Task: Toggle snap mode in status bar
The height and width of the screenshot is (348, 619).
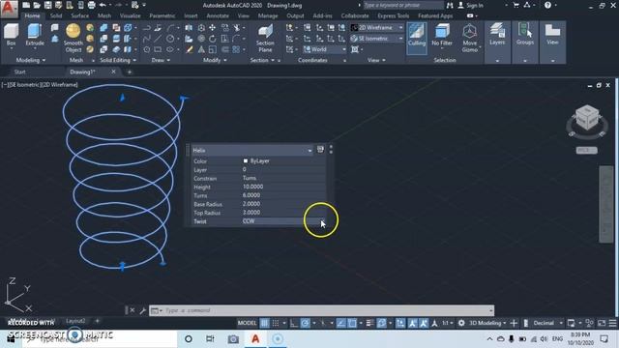Action: pyautogui.click(x=276, y=323)
